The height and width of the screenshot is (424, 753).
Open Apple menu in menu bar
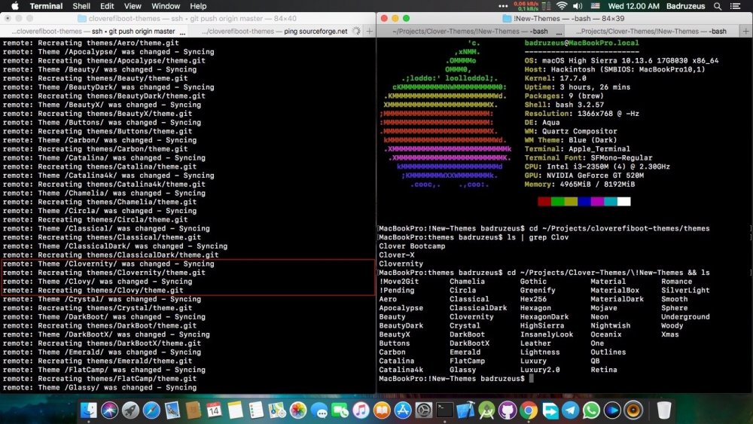tap(14, 6)
